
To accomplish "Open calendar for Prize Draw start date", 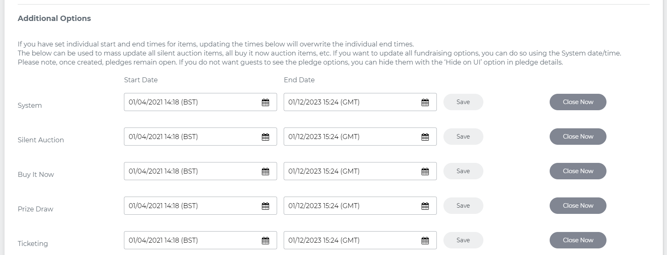I will pyautogui.click(x=266, y=206).
